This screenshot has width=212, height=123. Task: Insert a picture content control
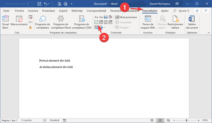(106, 17)
